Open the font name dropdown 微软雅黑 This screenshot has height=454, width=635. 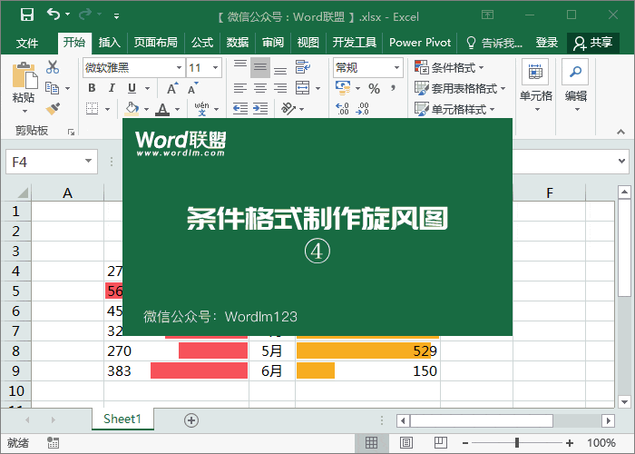tap(179, 68)
